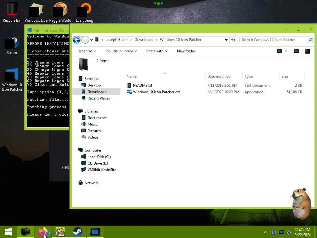Click the New folder button
Image resolution: width=317 pixels, height=238 pixels.
coord(186,51)
